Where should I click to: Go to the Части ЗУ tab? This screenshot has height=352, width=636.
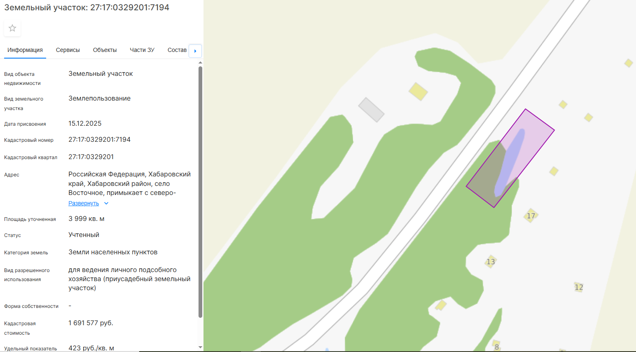tap(142, 50)
